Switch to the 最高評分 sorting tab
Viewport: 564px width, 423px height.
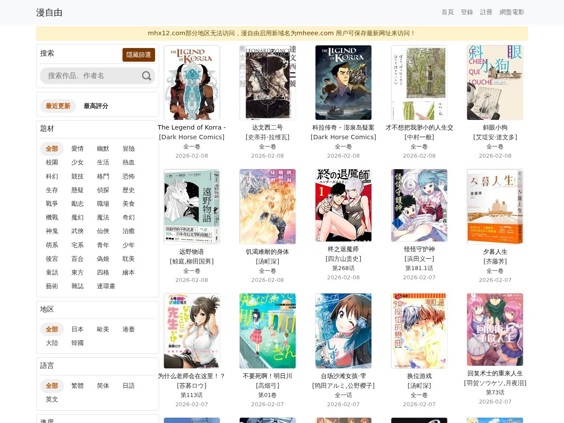click(x=95, y=106)
